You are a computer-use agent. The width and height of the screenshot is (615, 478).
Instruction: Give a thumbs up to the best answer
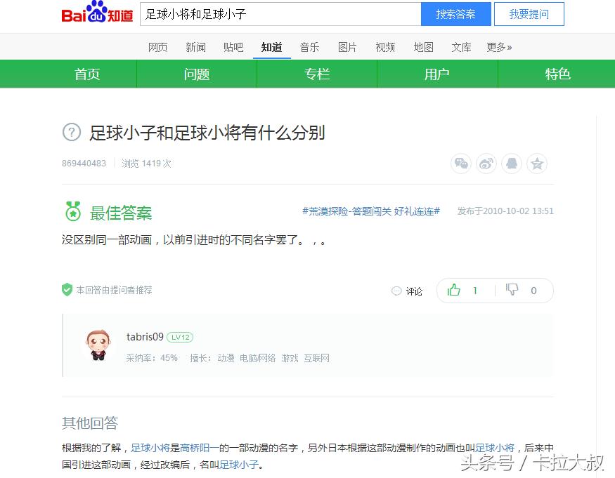pyautogui.click(x=455, y=290)
